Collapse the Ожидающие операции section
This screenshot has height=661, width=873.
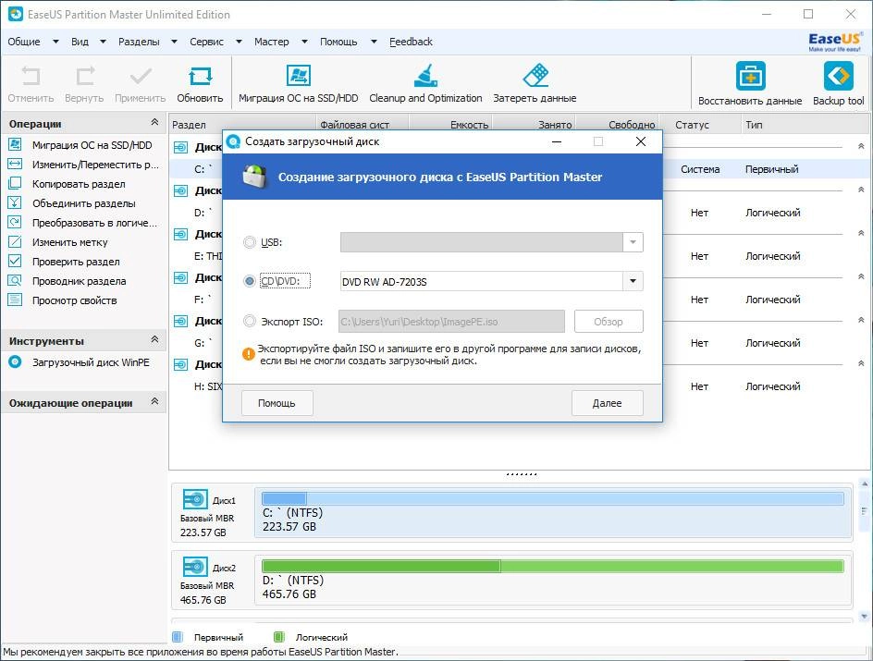(x=154, y=400)
